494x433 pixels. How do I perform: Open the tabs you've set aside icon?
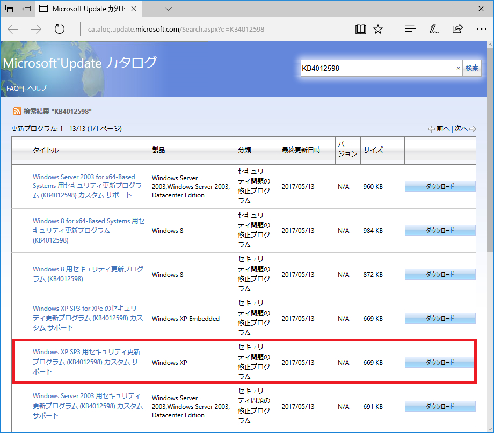[9, 9]
